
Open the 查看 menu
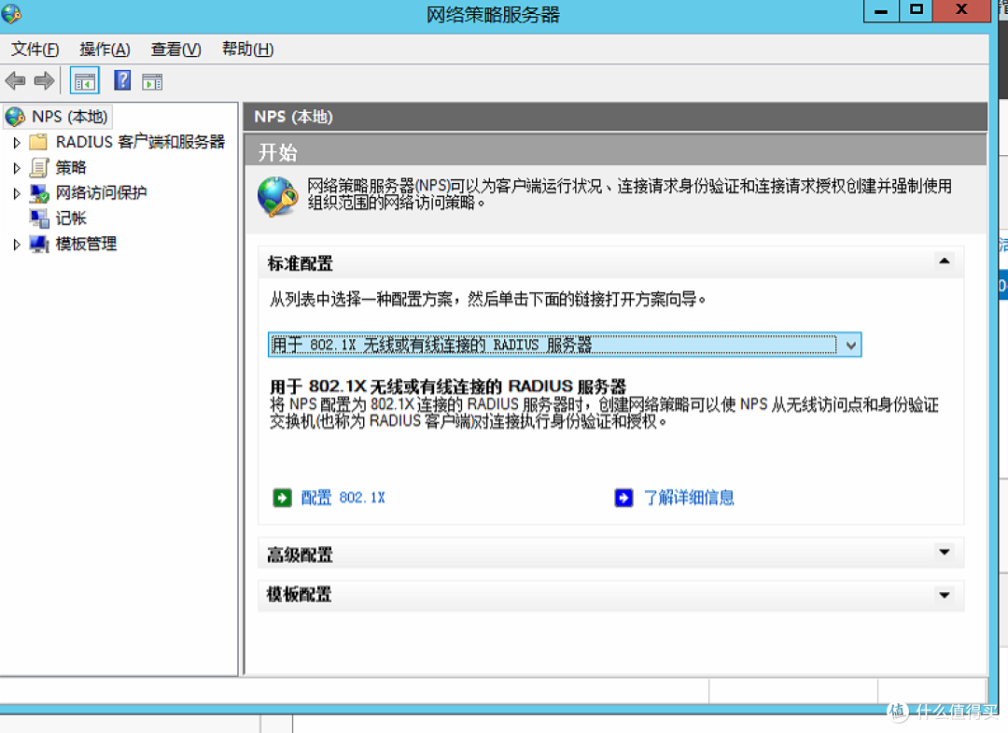tap(175, 49)
